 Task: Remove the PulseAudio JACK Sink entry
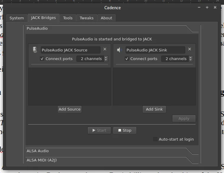[x=190, y=49]
